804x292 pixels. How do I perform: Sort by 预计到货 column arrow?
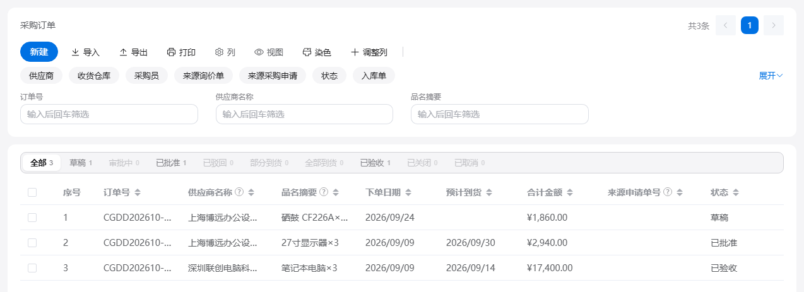tap(489, 192)
